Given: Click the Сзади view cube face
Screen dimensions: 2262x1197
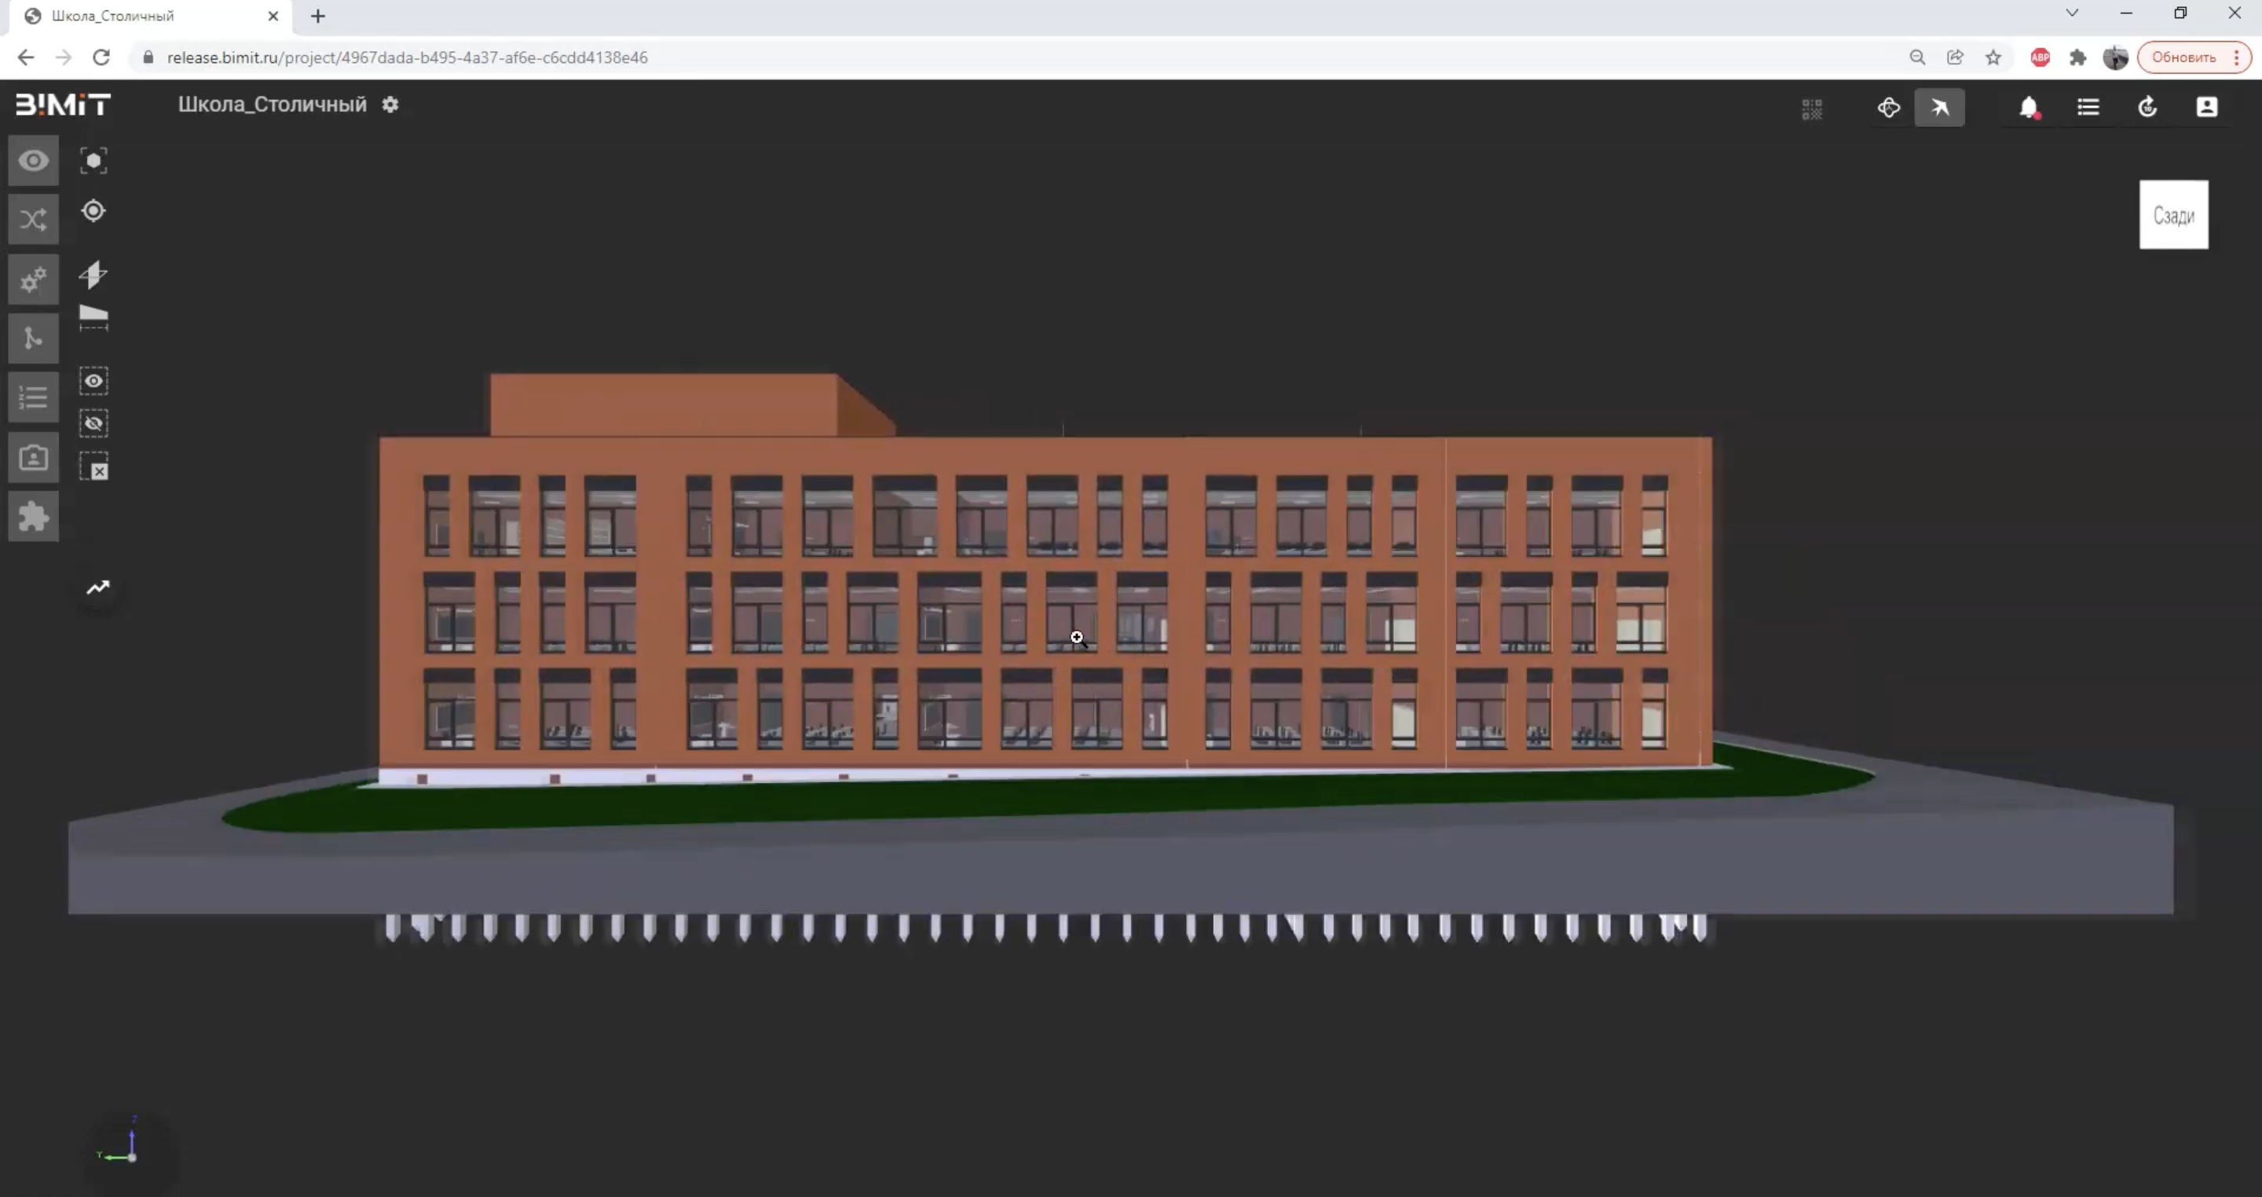Looking at the screenshot, I should [2174, 215].
